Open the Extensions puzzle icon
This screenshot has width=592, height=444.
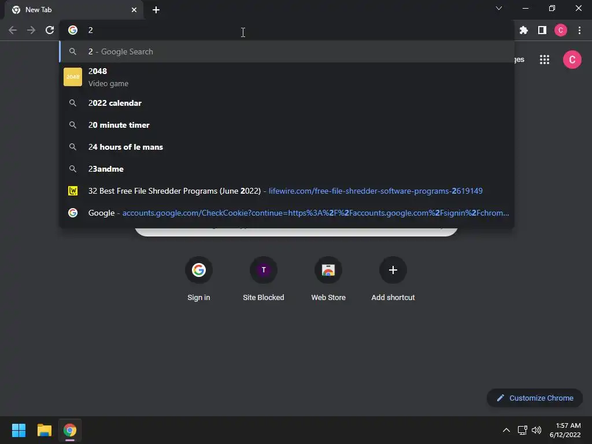point(523,30)
